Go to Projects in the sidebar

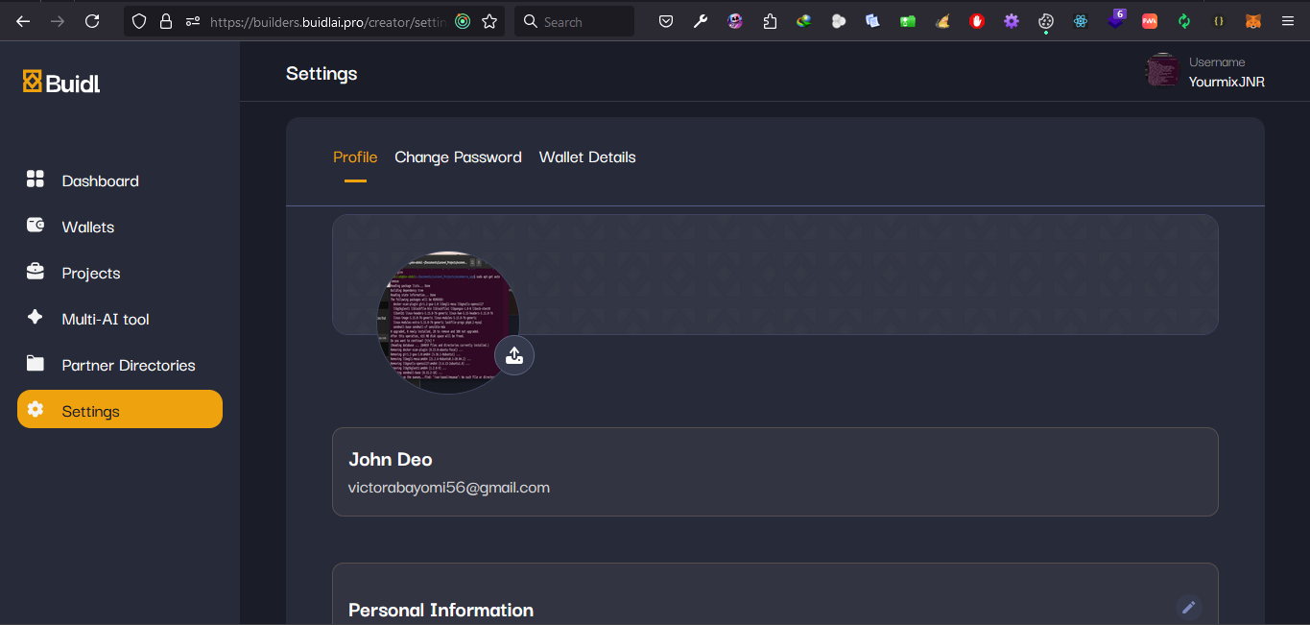pyautogui.click(x=90, y=273)
